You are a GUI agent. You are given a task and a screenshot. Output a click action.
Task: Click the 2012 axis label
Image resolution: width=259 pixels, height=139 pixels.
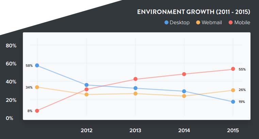click(86, 130)
